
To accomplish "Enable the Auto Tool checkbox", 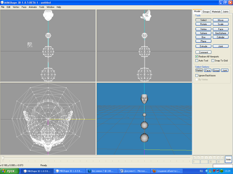I will pyautogui.click(x=197, y=61).
